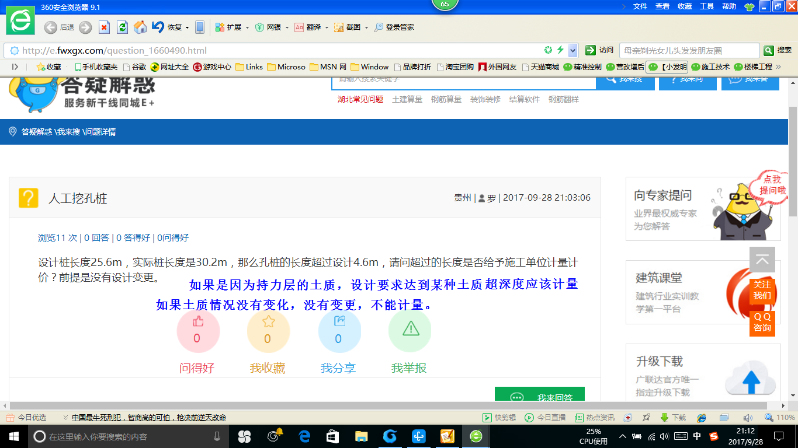Image resolution: width=798 pixels, height=448 pixels.
Task: Click the green 我来回答 button
Action: 540,395
